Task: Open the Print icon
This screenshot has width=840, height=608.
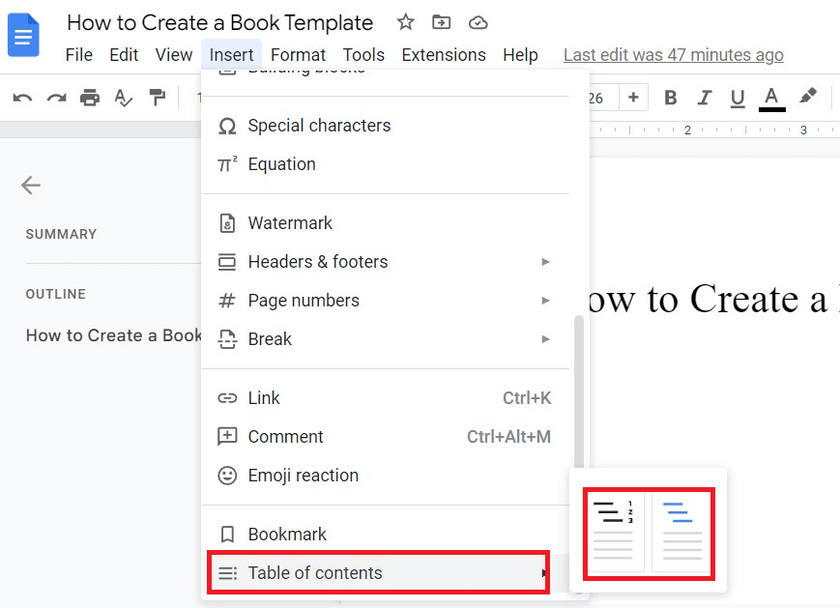Action: click(x=91, y=97)
